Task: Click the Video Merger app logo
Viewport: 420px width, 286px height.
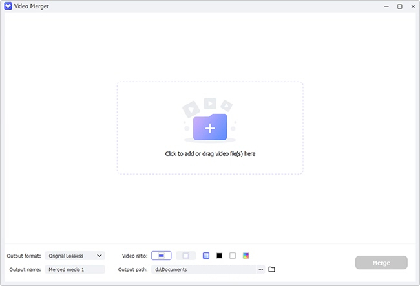Action: pos(8,6)
